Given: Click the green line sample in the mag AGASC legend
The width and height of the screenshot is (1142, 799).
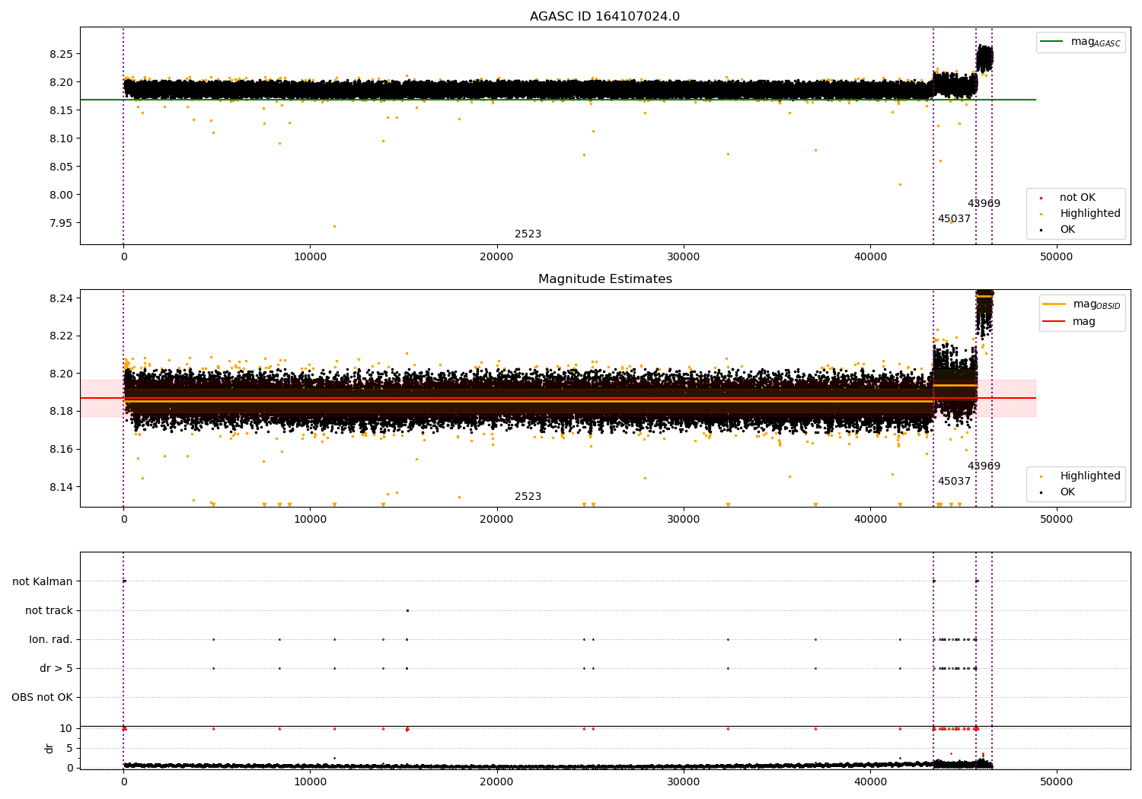Looking at the screenshot, I should [1052, 42].
